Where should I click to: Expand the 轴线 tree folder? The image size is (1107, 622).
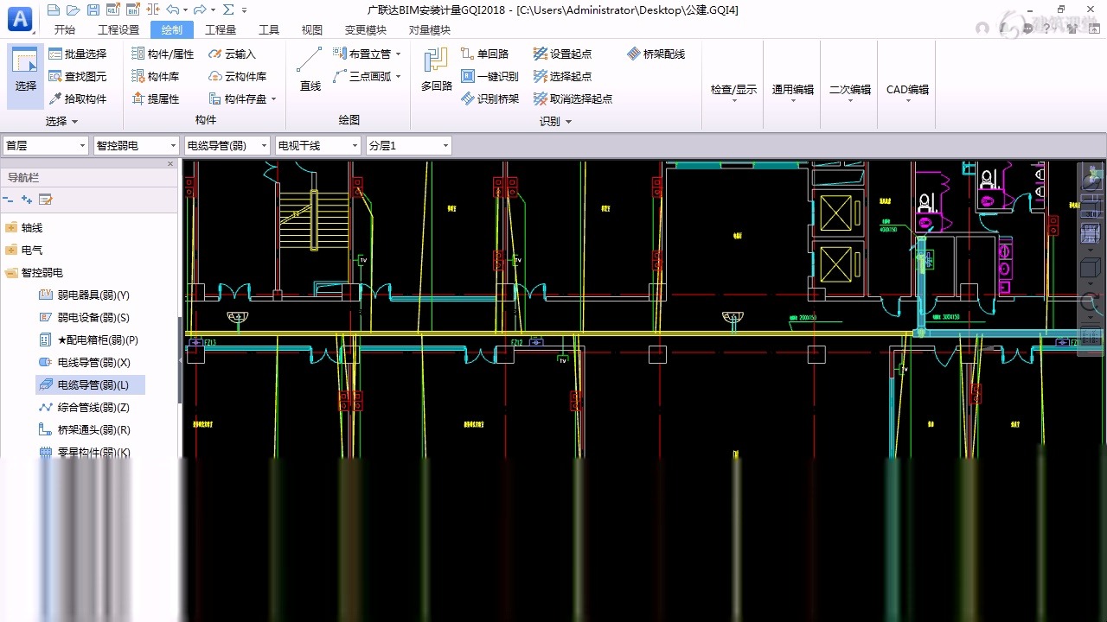coord(11,227)
